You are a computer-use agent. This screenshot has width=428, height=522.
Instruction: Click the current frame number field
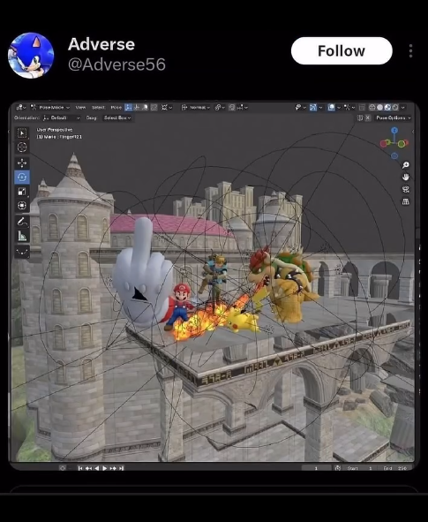[x=316, y=468]
